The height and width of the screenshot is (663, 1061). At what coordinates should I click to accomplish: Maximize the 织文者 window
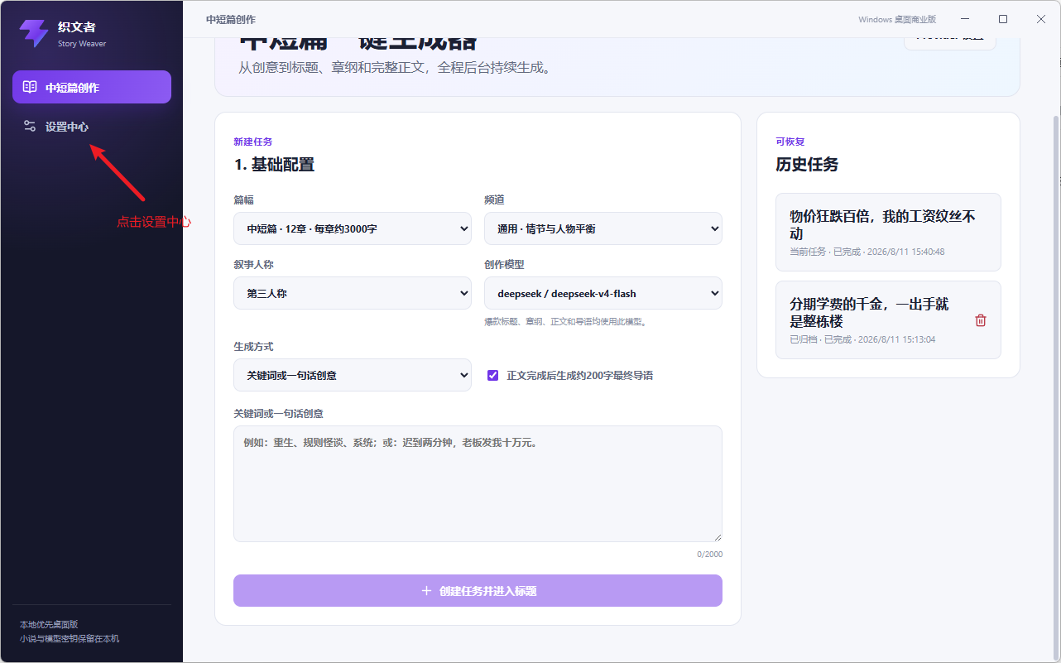coord(1003,19)
